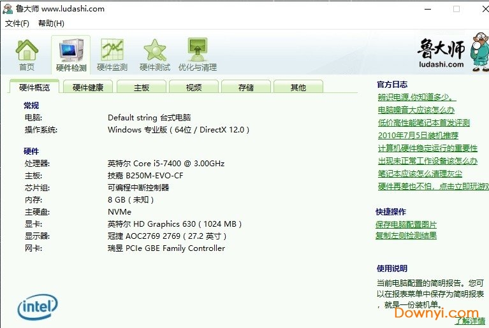Viewport: 489px width, 328px height.
Task: Open the 出现未正常工作设备该怎么办 link
Action: click(428, 161)
